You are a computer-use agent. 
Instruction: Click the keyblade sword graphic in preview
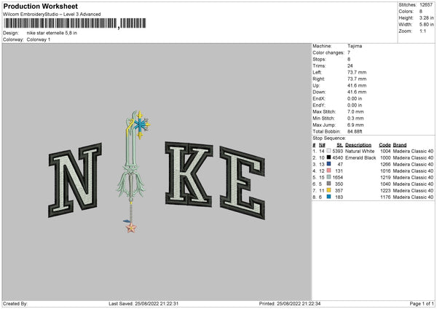133,171
